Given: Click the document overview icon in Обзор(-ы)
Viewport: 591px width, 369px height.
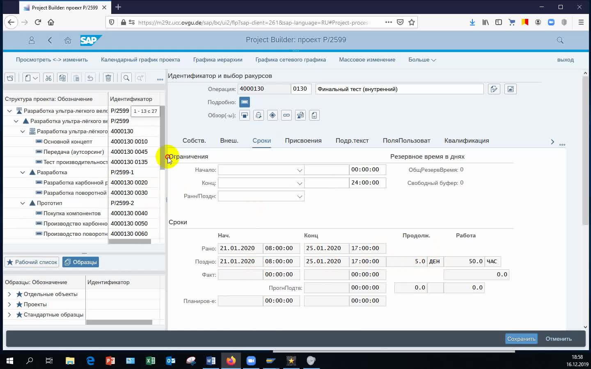Looking at the screenshot, I should [x=314, y=115].
